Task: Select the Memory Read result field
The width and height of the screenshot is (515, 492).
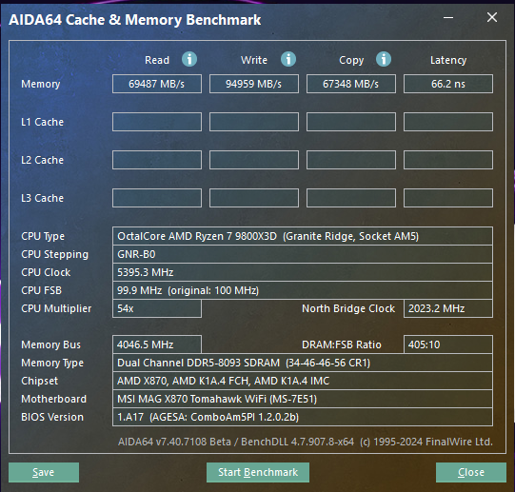Action: pos(157,84)
